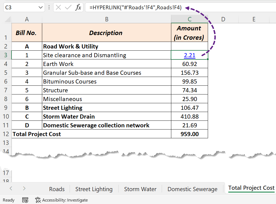Select the total amount cell 959.00
Viewport: 276px width, 204px height.
(x=190, y=134)
